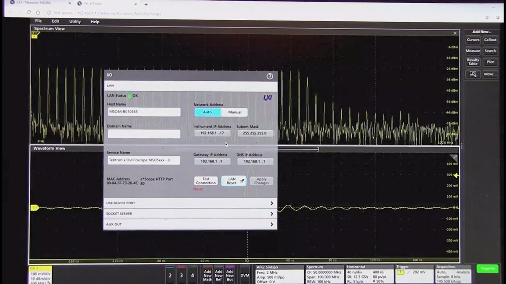
Task: Click Add New Bus button
Action: click(x=230, y=275)
